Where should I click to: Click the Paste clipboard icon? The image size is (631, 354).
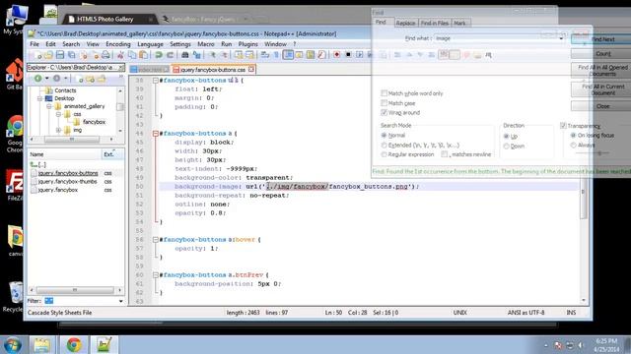coord(143,55)
